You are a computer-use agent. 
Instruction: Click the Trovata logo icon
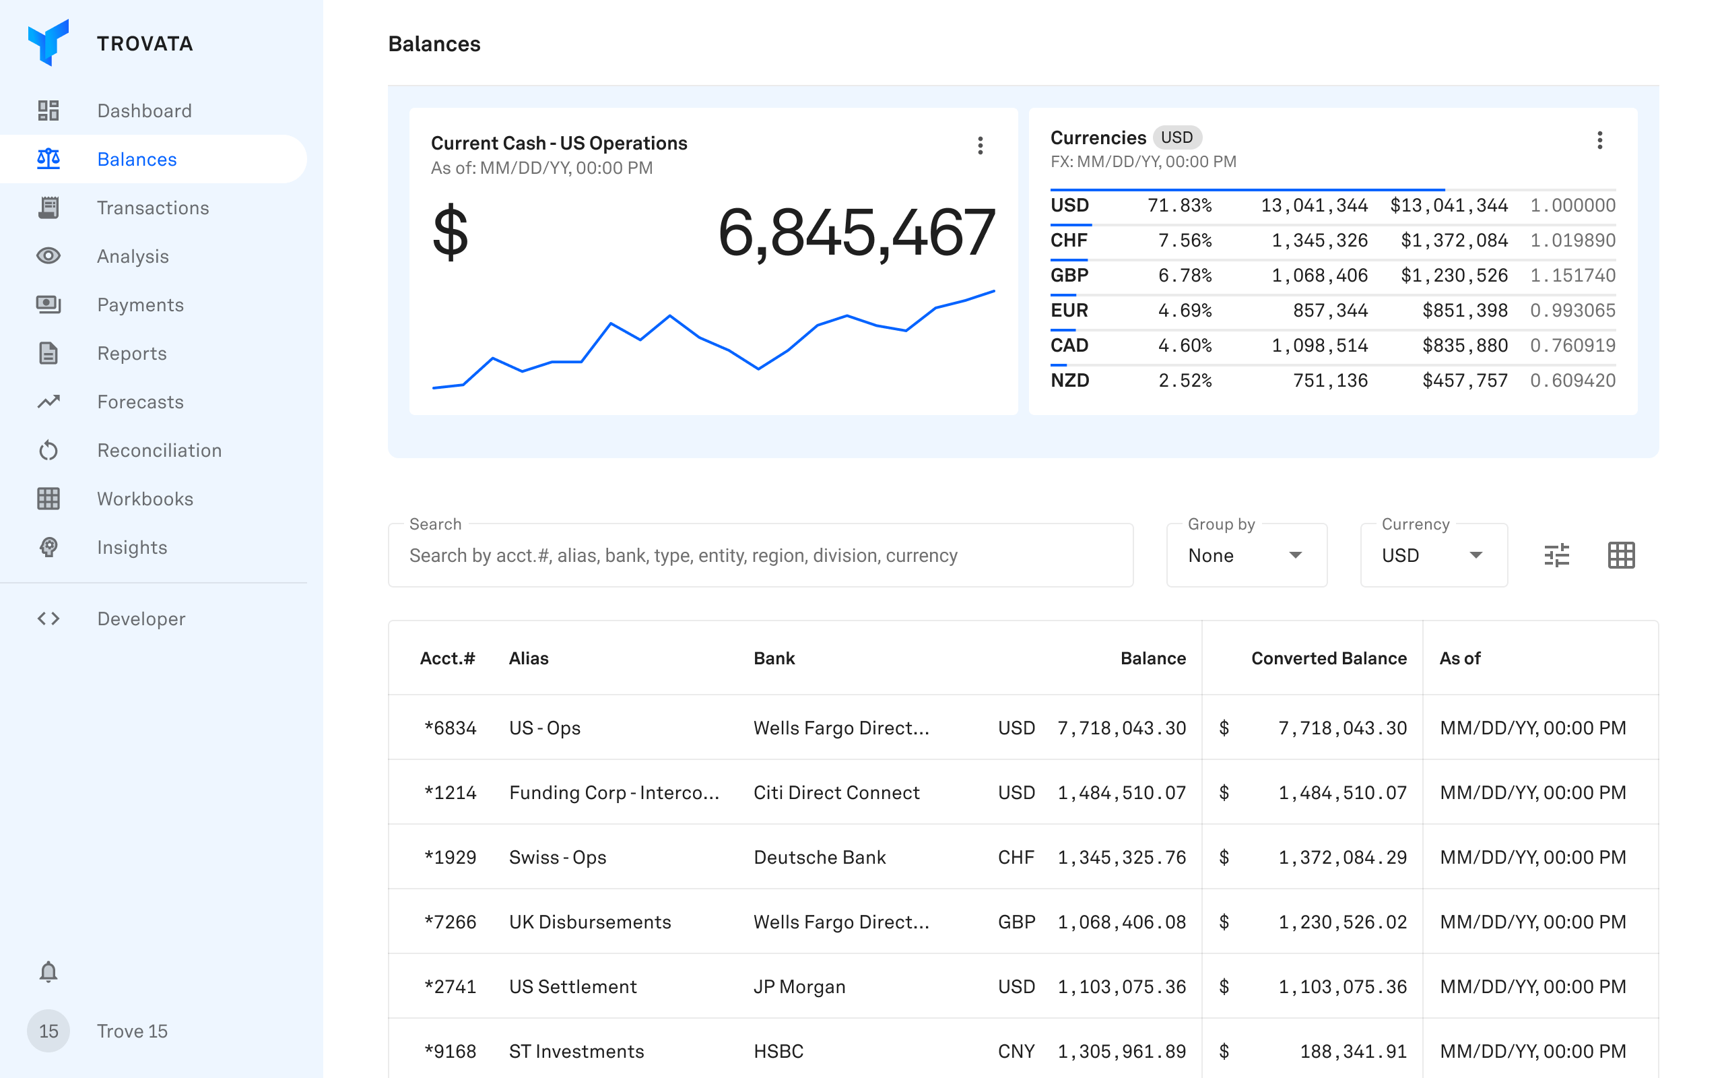pyautogui.click(x=48, y=42)
